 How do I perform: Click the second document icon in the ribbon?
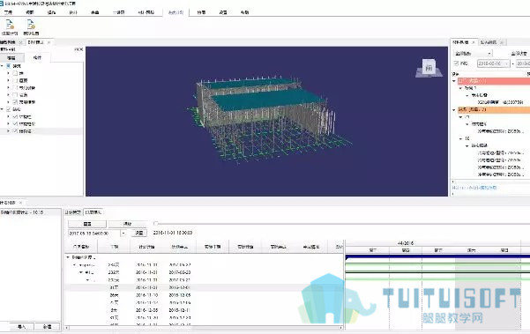pos(31,25)
